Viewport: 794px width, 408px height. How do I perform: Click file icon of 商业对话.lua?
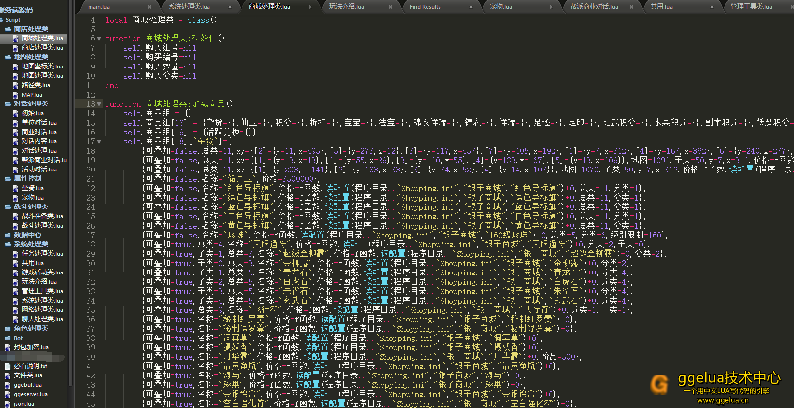pyautogui.click(x=16, y=132)
